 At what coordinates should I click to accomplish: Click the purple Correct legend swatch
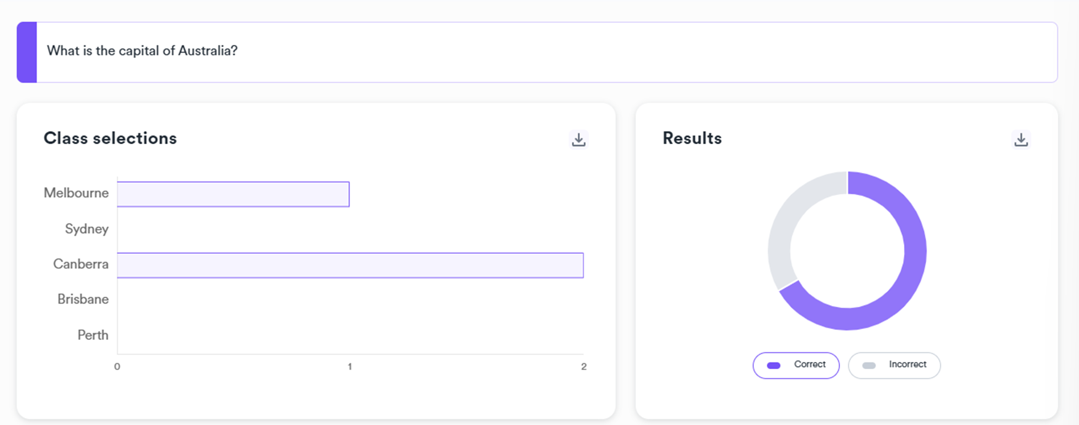(774, 365)
